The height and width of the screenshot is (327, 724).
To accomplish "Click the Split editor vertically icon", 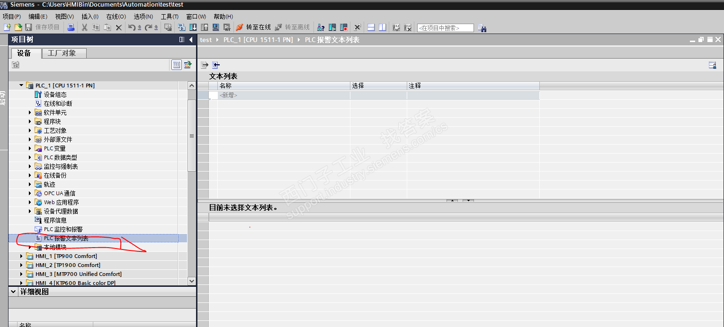I will [383, 27].
